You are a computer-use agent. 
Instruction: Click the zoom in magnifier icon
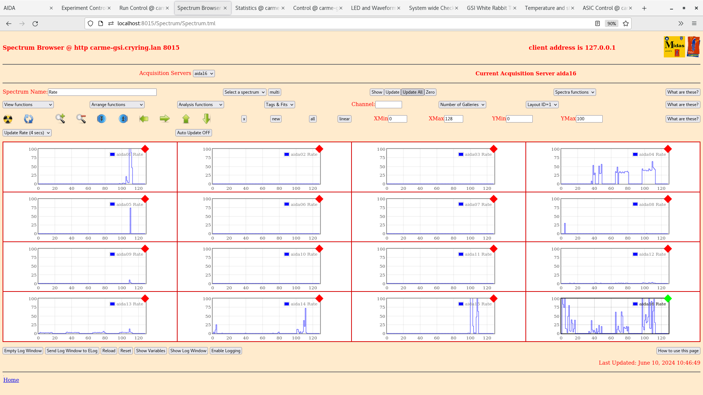coord(60,118)
